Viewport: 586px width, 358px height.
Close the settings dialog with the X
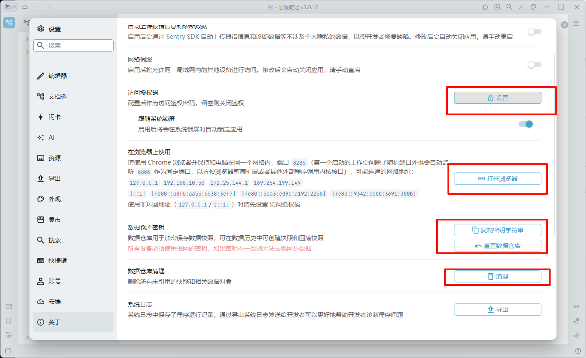tap(565, 25)
